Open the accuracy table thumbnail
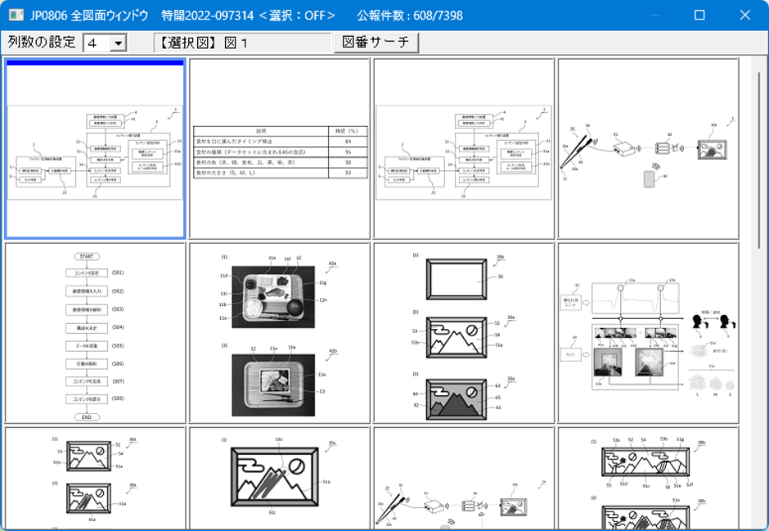 click(x=280, y=149)
